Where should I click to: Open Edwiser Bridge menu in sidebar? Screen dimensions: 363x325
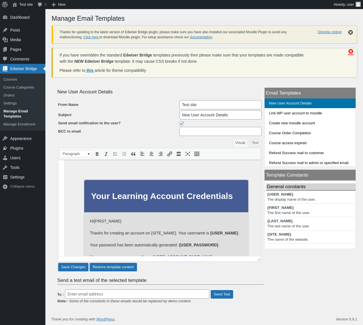(23, 69)
